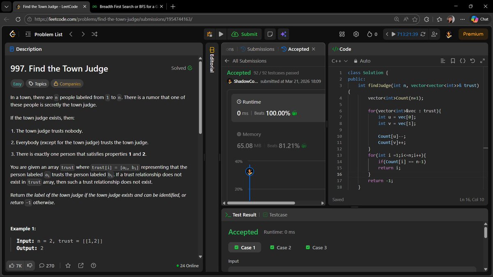Go to the next problem arrow
Viewport: 493px width, 277px height.
83,34
